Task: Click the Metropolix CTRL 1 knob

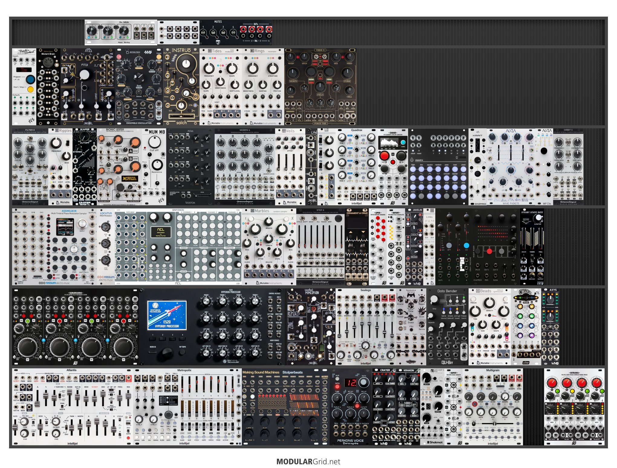Action: [139, 419]
